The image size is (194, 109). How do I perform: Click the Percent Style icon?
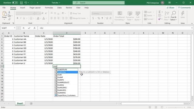pyautogui.click(x=99, y=18)
